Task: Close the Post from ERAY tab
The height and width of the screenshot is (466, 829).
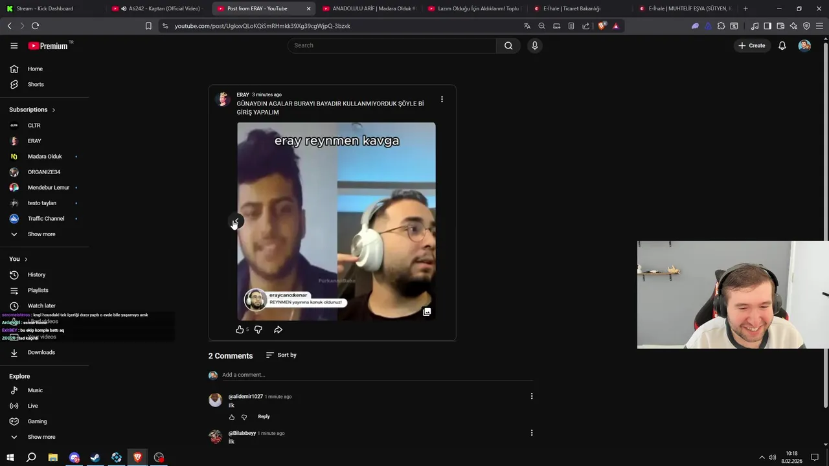Action: tap(308, 8)
